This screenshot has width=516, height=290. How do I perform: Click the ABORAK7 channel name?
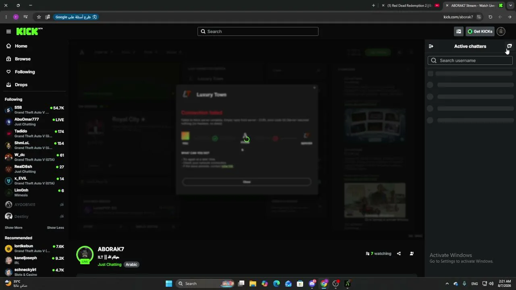coord(111,249)
